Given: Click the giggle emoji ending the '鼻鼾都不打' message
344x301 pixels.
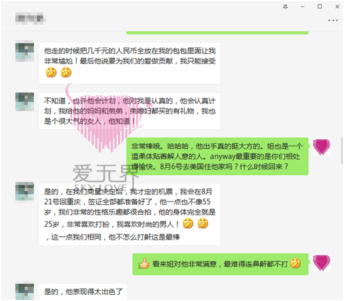Looking at the screenshot, I should point(295,263).
